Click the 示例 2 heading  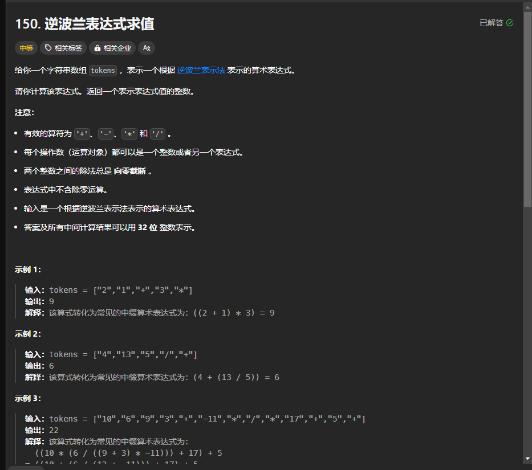pos(28,334)
